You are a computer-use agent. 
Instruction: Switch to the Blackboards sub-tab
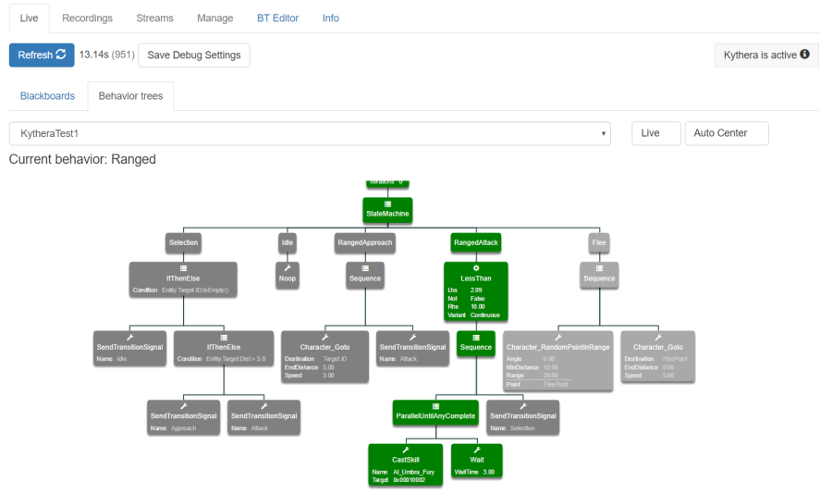[x=47, y=96]
